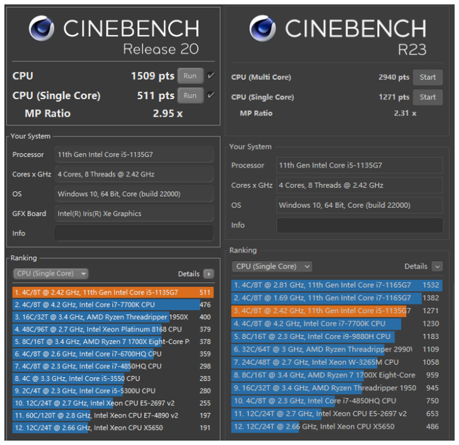Click the orange i5-1135G7 bar in R23 ranking
Screen dimensions: 459x445
click(319, 311)
